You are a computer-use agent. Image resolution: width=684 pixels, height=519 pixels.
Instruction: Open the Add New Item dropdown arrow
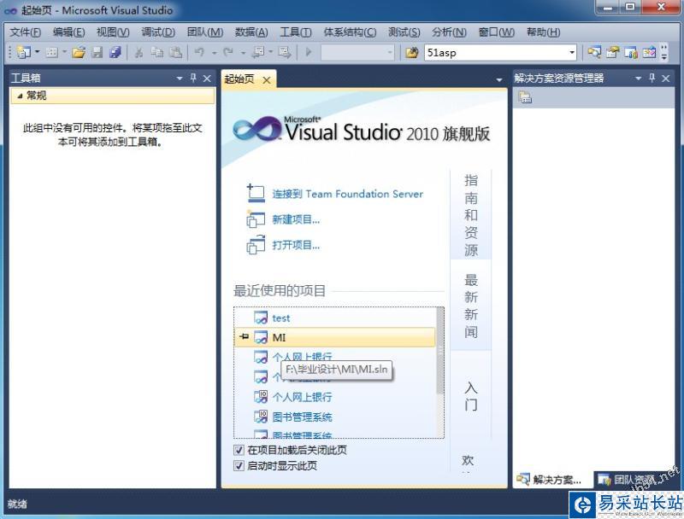coord(65,53)
